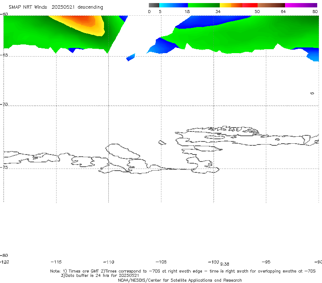
Task: Click the color bar label '5'
Action: click(x=160, y=12)
